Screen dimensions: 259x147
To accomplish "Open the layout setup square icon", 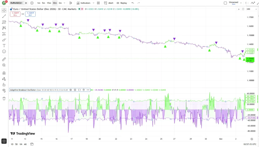I will click(225, 3).
